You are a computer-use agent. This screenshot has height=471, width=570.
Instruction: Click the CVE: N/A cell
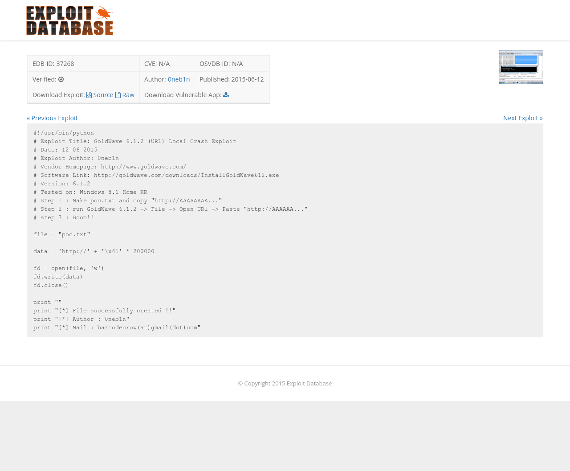(x=167, y=64)
